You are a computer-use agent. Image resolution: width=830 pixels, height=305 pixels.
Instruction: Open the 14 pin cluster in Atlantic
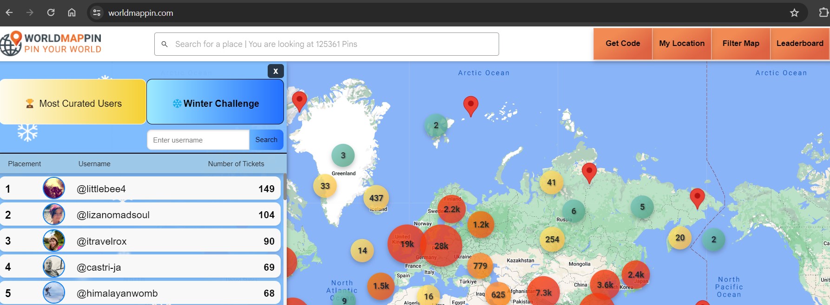click(362, 251)
